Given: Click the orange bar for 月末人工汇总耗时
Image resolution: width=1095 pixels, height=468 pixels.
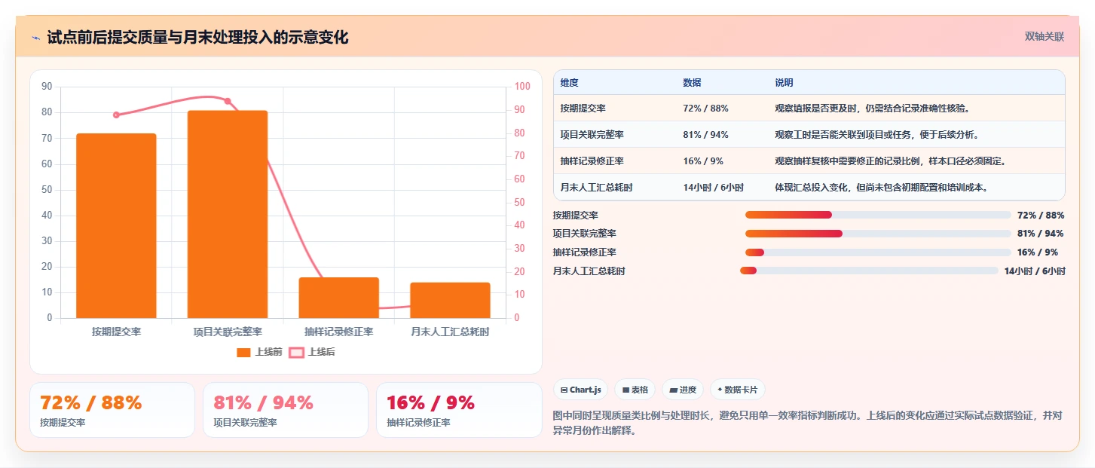Looking at the screenshot, I should pyautogui.click(x=450, y=300).
